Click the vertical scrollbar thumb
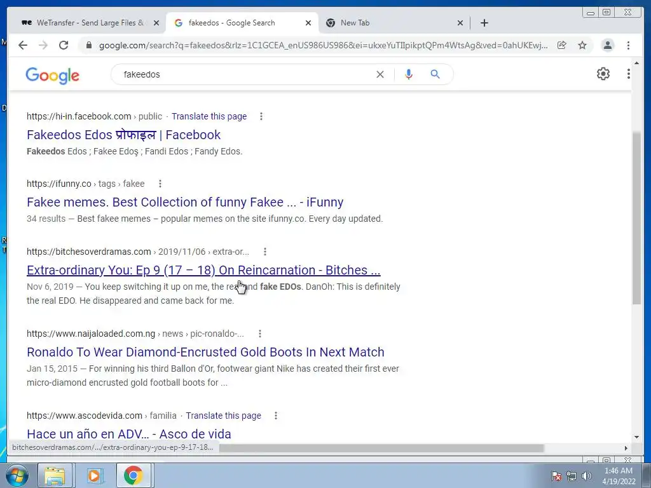 point(636,218)
